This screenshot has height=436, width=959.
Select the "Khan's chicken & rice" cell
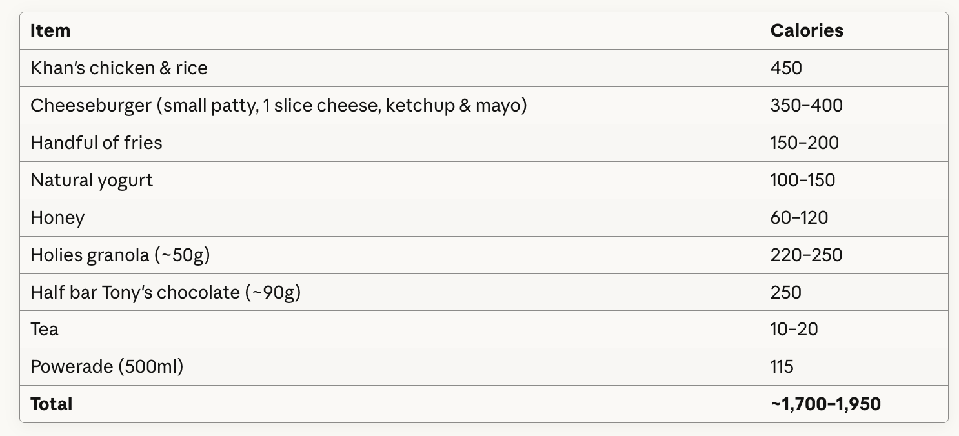point(119,68)
